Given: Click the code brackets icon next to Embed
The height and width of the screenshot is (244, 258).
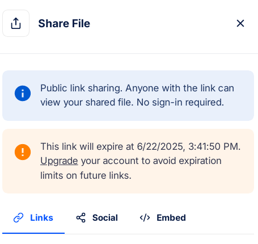Looking at the screenshot, I should (145, 218).
